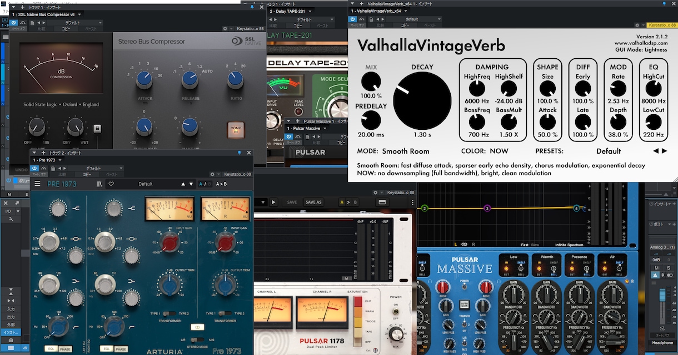This screenshot has height=355, width=678.
Task: Open Pre 1973 preset library icon
Action: tap(99, 184)
